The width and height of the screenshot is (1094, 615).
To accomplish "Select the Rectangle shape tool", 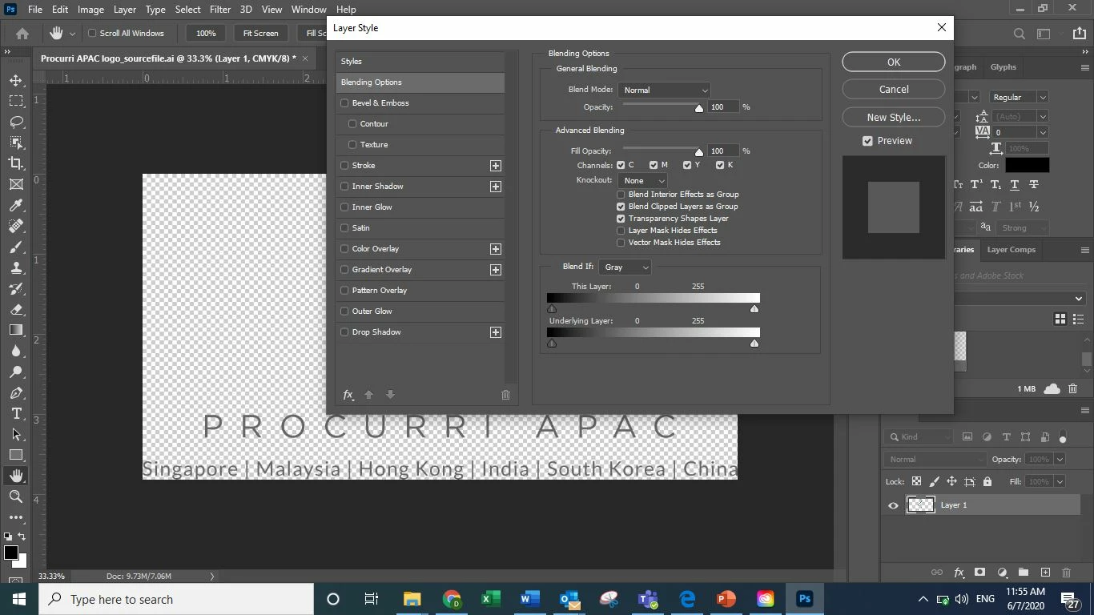I will (x=16, y=455).
